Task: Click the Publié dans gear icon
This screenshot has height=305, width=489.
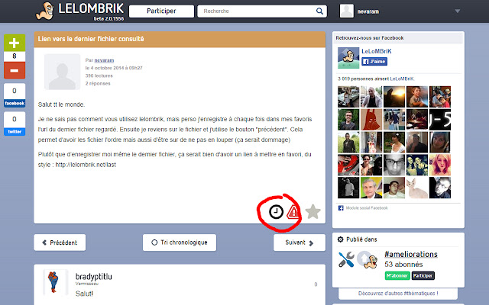Action: click(x=341, y=239)
